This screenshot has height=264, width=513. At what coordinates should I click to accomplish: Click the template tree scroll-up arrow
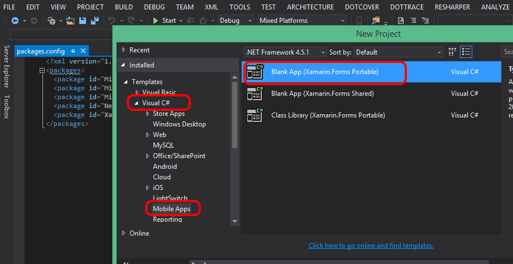234,77
